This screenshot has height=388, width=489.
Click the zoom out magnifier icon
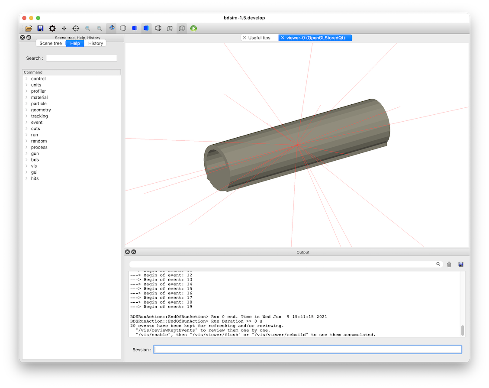[88, 29]
